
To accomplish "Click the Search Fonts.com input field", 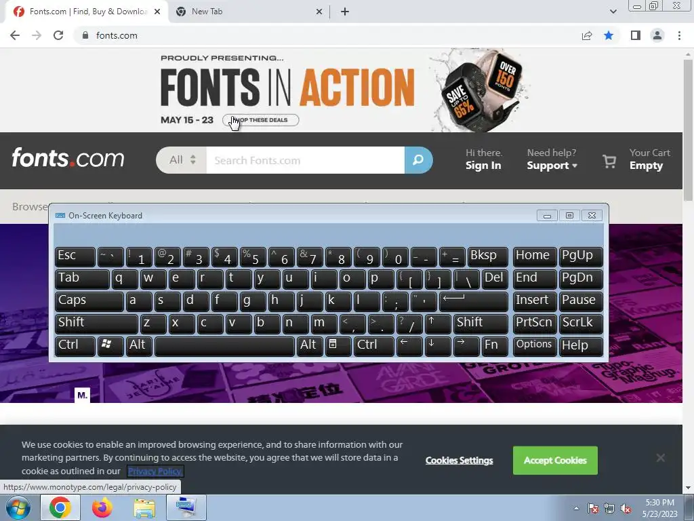I will pos(306,160).
